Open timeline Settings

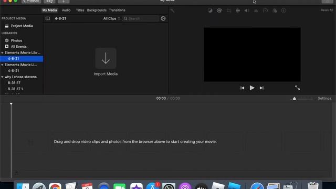pyautogui.click(x=324, y=98)
